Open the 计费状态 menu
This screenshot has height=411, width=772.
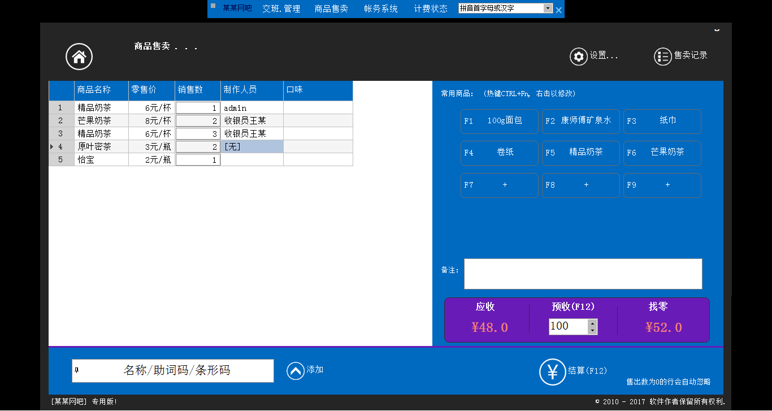point(431,8)
